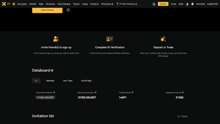Open the apps grid icon
This screenshot has height=124, width=220.
(x=14, y=4)
